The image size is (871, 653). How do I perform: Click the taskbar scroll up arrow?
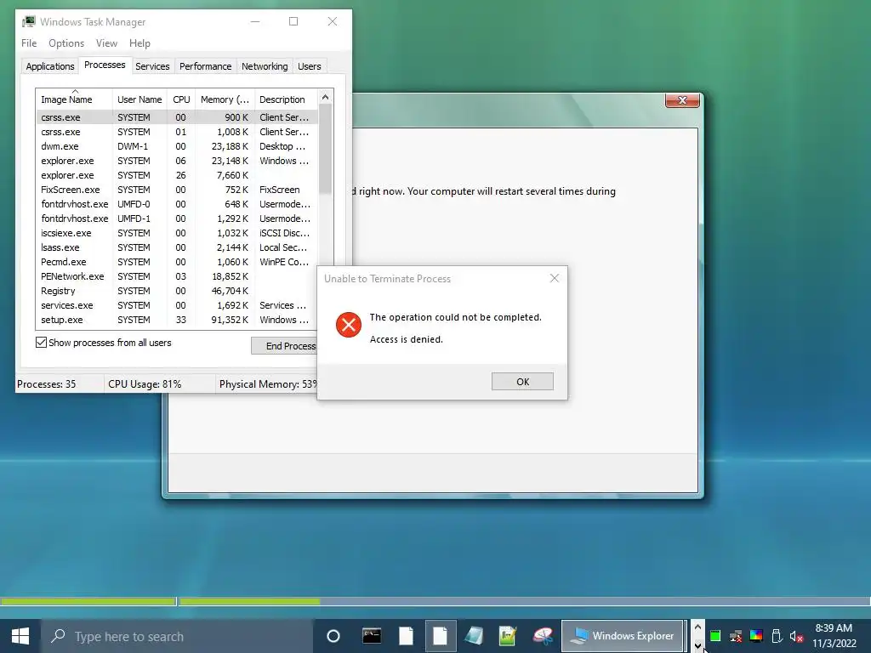click(x=697, y=627)
